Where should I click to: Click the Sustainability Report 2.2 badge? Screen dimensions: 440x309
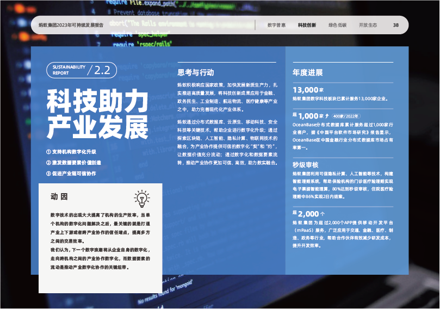[x=82, y=70]
